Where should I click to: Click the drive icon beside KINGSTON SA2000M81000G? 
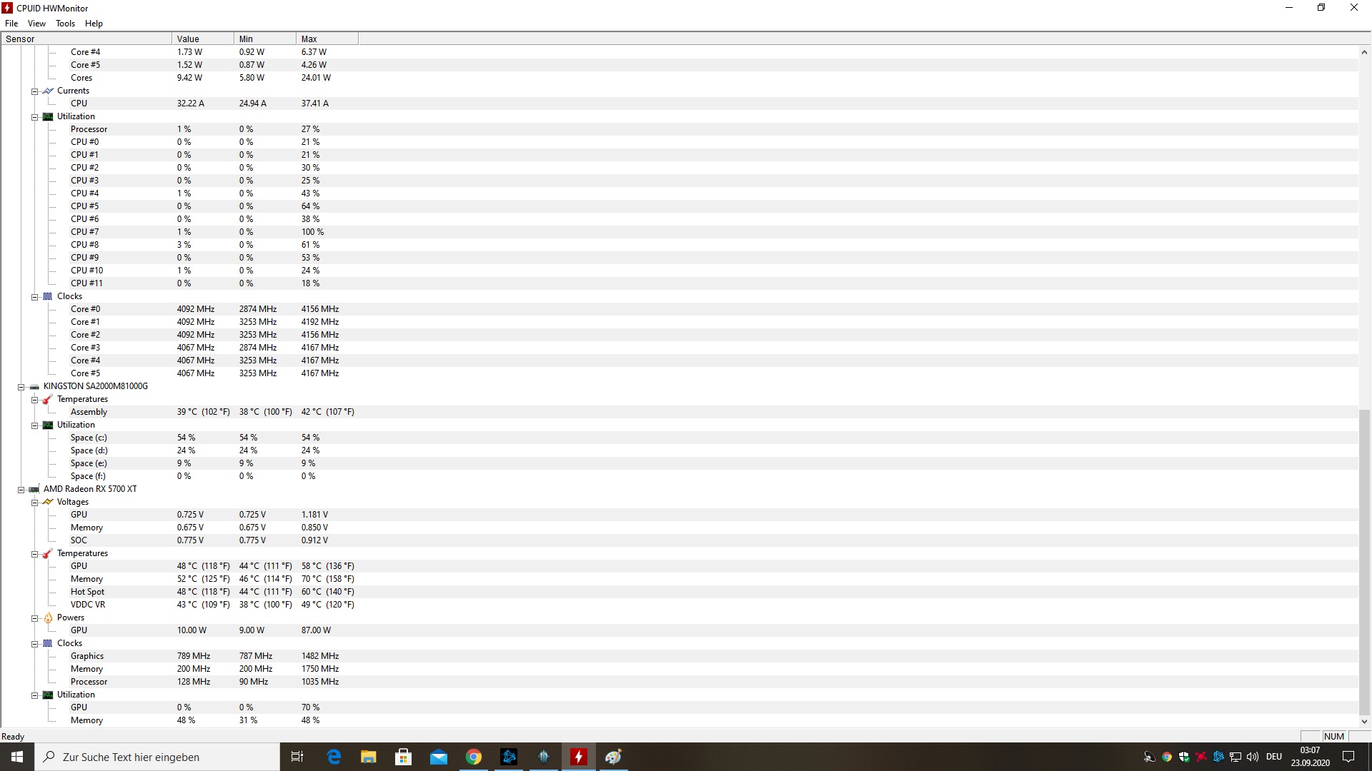(x=34, y=386)
